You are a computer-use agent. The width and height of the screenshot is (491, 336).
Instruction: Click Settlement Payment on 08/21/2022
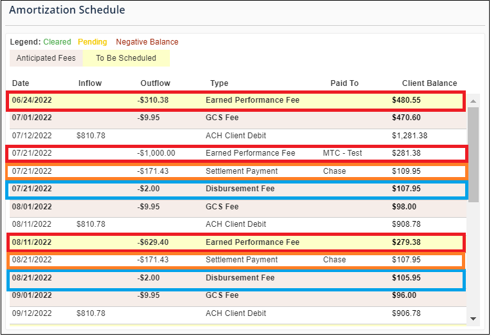pyautogui.click(x=242, y=260)
